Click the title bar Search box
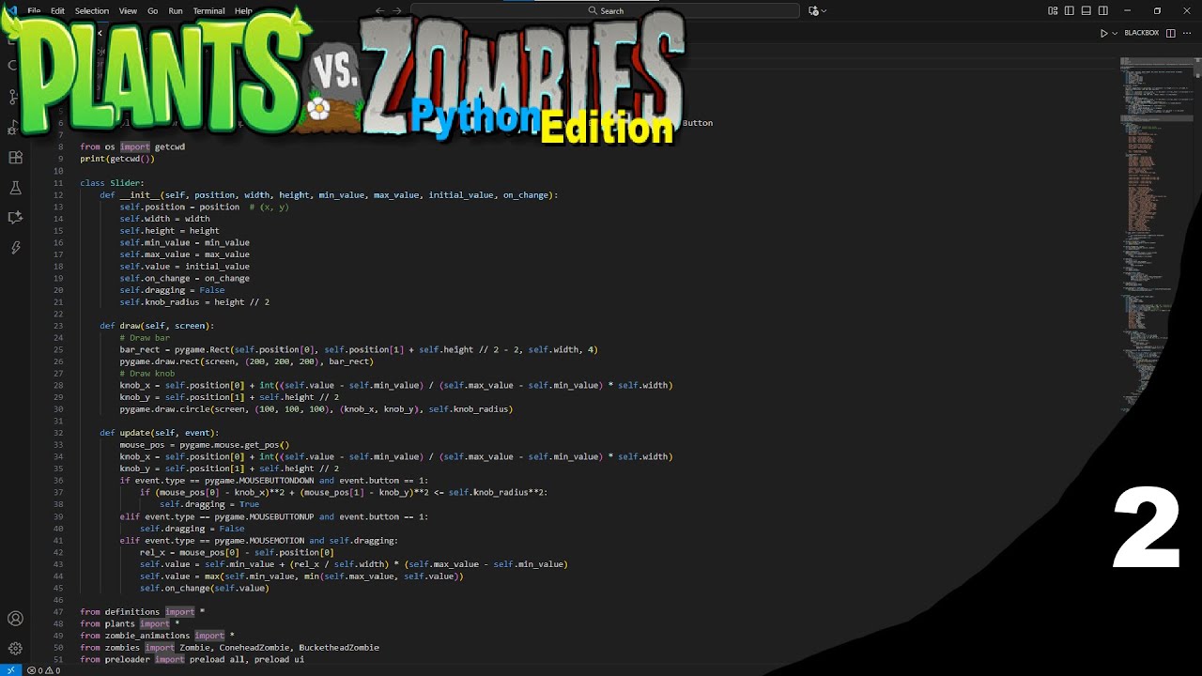 tap(605, 11)
